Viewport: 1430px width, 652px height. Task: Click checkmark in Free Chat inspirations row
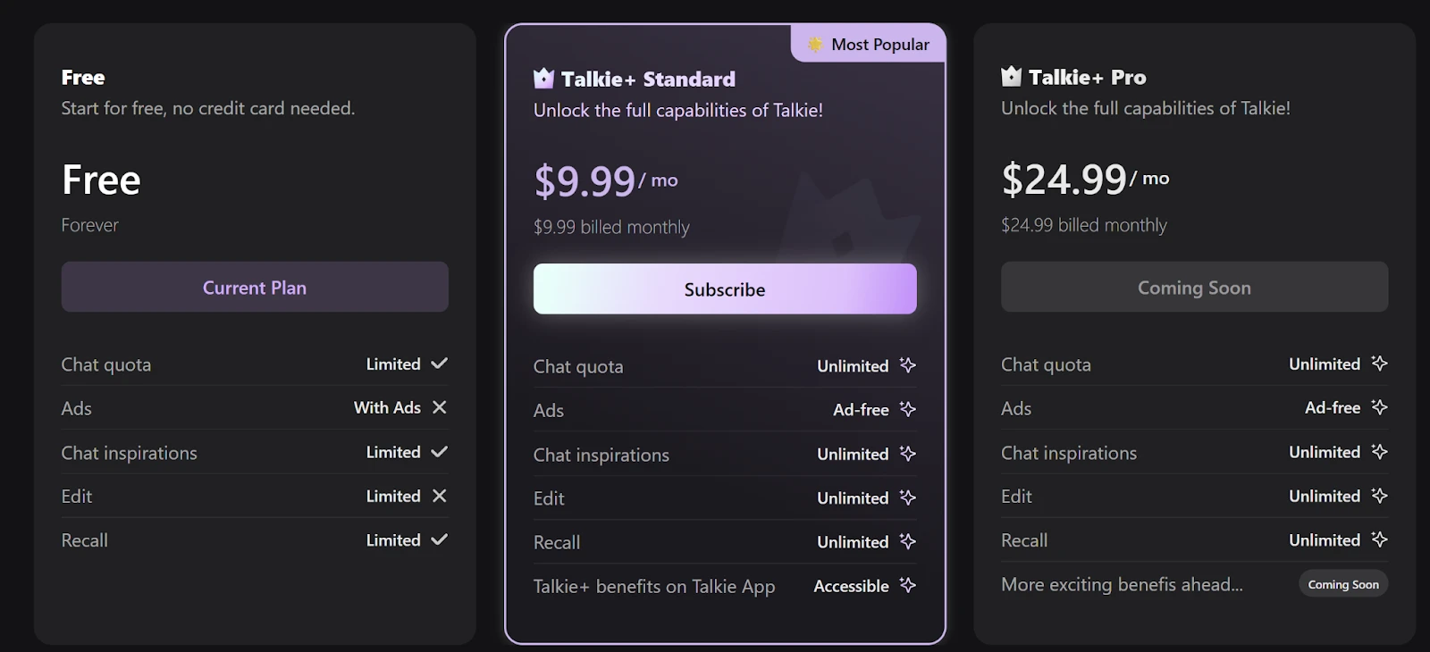point(439,452)
